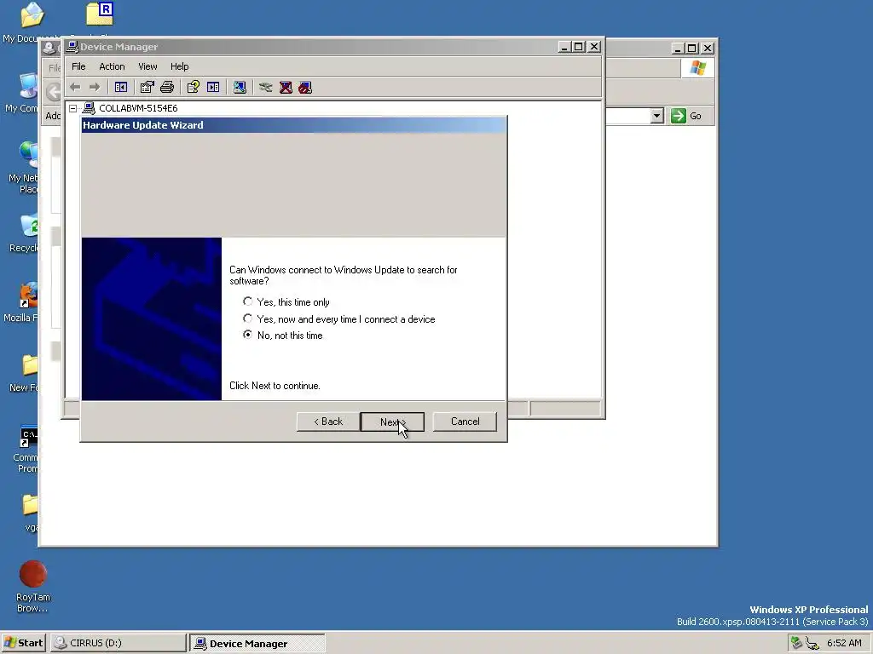
Task: Click the Device Manager window title bar
Action: pos(312,47)
